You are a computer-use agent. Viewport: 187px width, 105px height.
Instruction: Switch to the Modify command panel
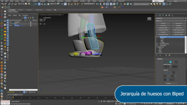point(160,15)
